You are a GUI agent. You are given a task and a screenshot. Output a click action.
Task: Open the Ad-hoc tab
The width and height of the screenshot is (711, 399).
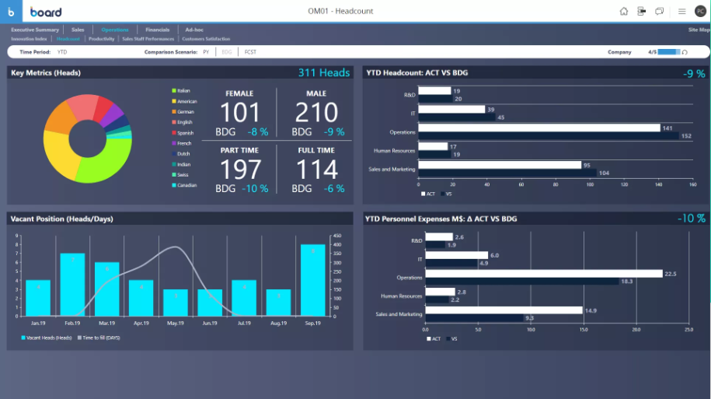click(x=194, y=30)
